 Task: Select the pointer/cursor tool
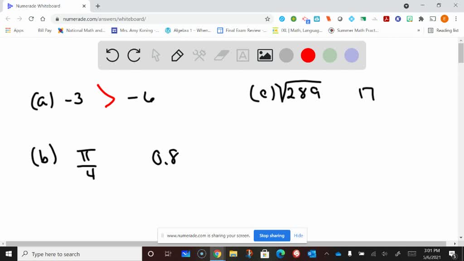pyautogui.click(x=155, y=55)
